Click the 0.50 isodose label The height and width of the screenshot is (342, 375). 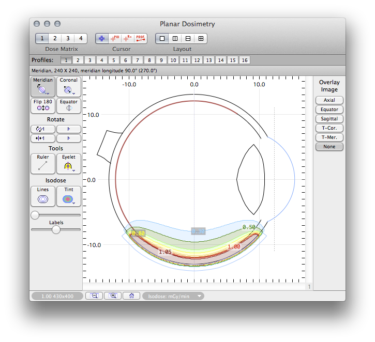click(249, 227)
